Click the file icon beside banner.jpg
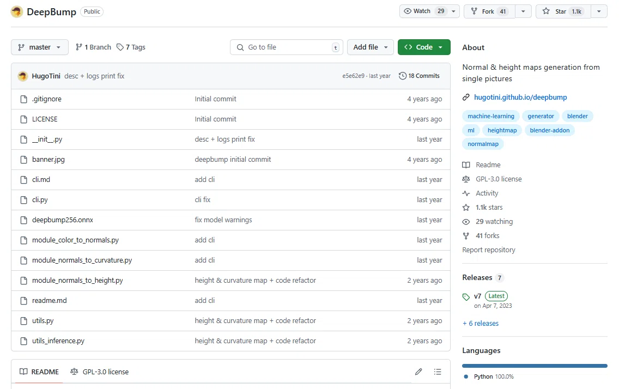 [x=23, y=160]
